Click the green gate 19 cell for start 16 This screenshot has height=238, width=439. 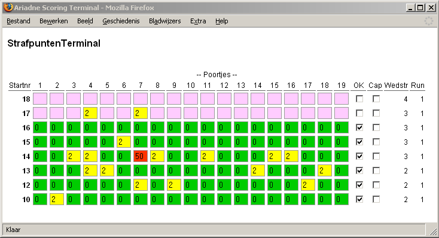[x=342, y=128]
